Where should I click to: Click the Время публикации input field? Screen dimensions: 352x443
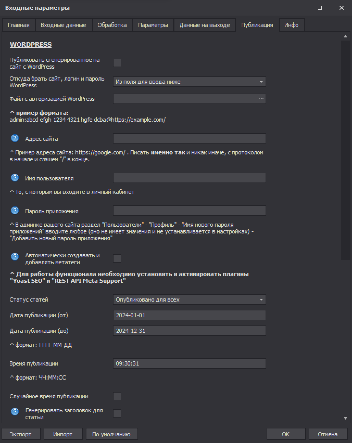189,363
